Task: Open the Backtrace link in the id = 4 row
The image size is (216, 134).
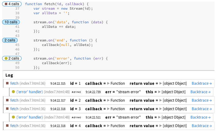Action: pos(201,126)
